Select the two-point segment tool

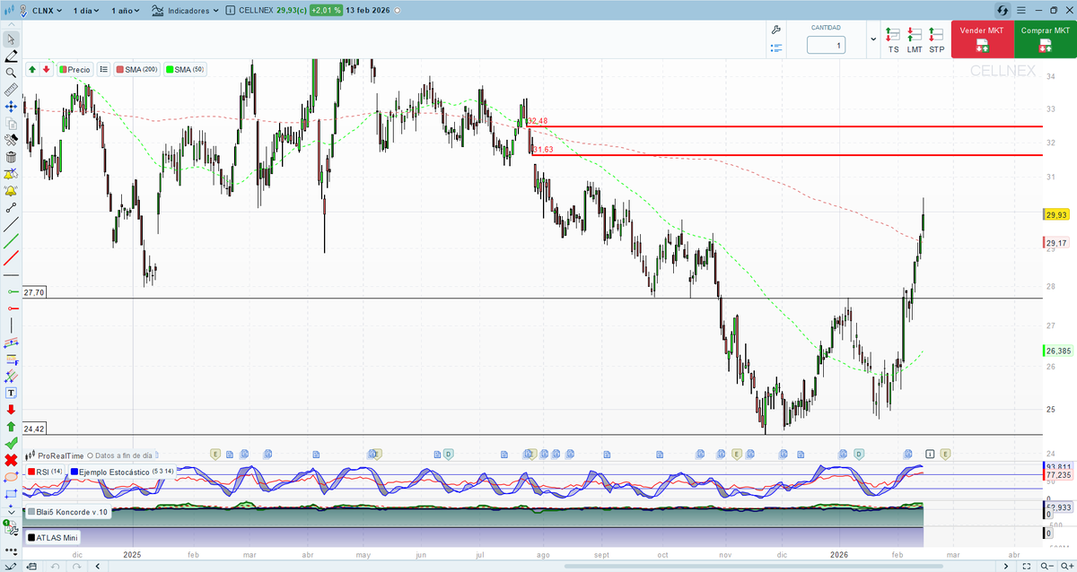pyautogui.click(x=11, y=208)
